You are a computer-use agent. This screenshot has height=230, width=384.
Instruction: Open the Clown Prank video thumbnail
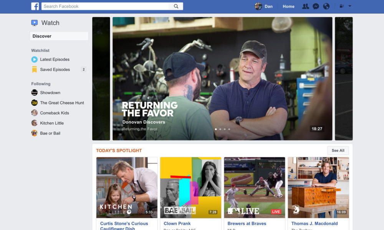(x=190, y=187)
